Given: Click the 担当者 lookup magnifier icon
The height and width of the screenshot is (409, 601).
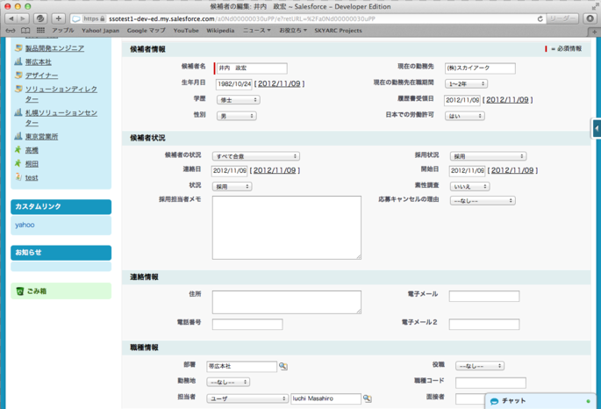Looking at the screenshot, I should 368,398.
